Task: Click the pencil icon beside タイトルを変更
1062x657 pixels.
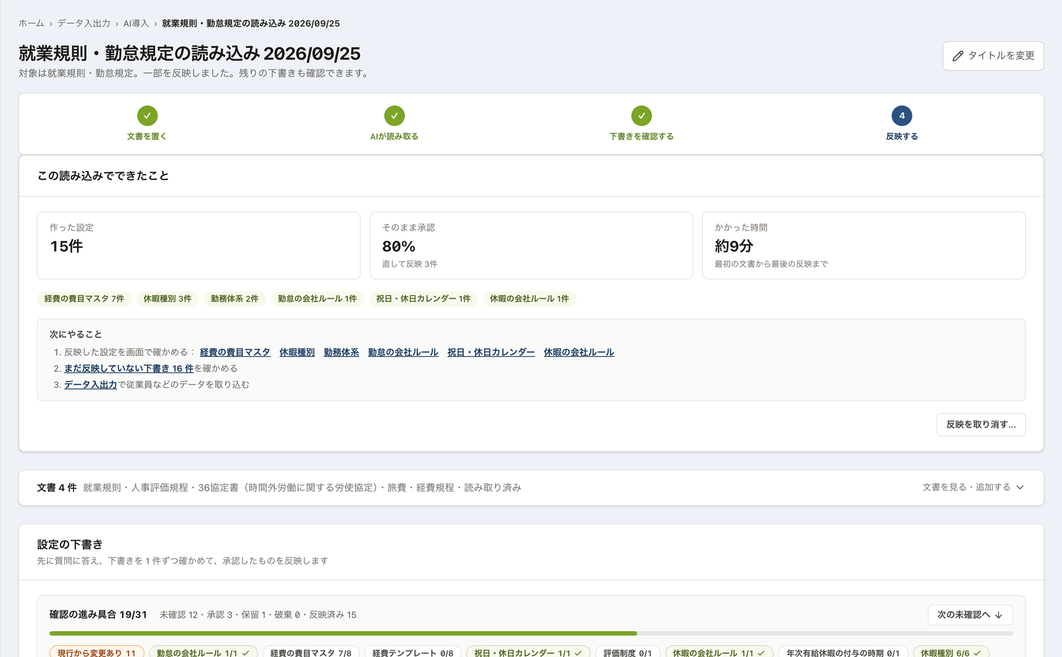Action: (958, 56)
